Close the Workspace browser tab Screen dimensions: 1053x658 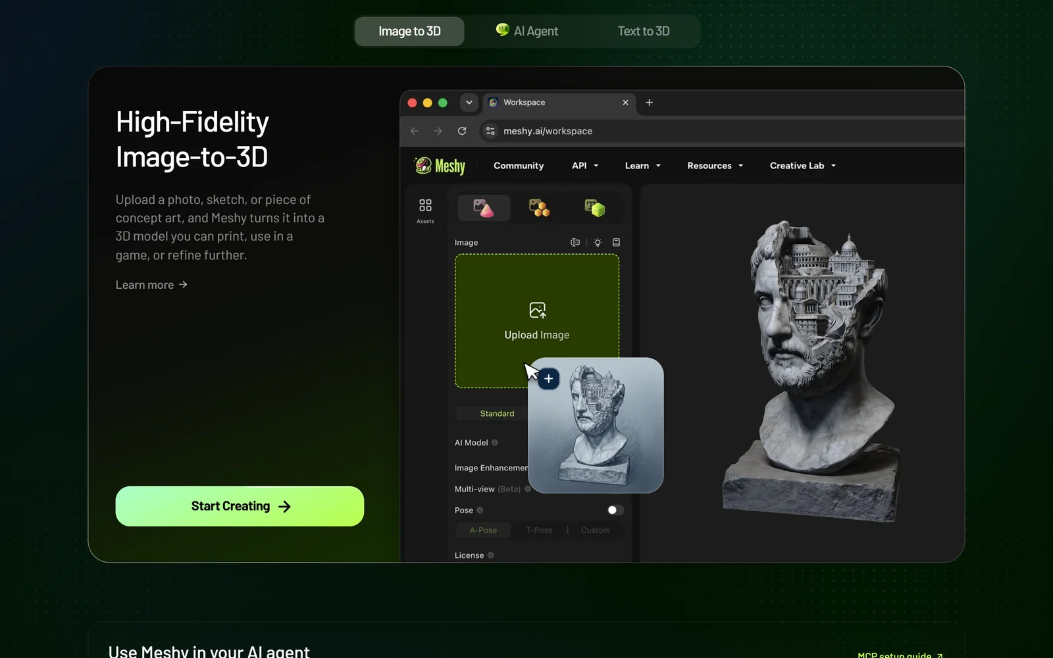click(625, 103)
